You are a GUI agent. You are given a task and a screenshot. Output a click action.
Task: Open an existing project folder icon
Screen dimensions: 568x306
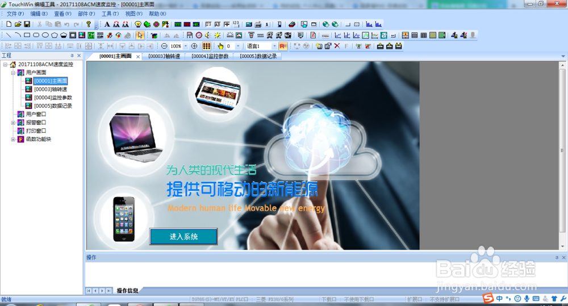pyautogui.click(x=18, y=24)
